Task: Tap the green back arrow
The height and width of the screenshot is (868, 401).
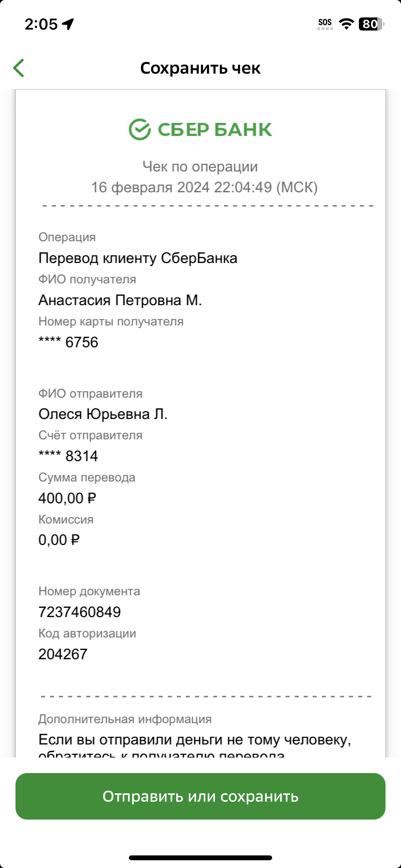Action: click(19, 68)
